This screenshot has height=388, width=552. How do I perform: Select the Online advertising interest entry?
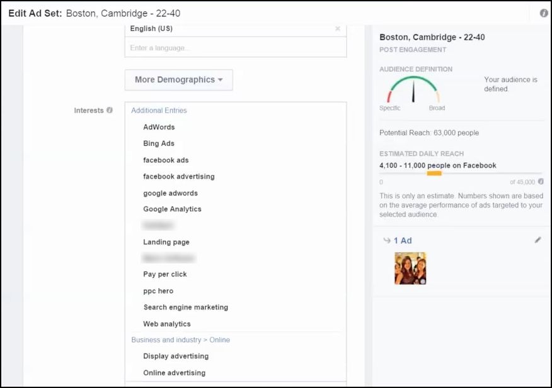(x=175, y=372)
